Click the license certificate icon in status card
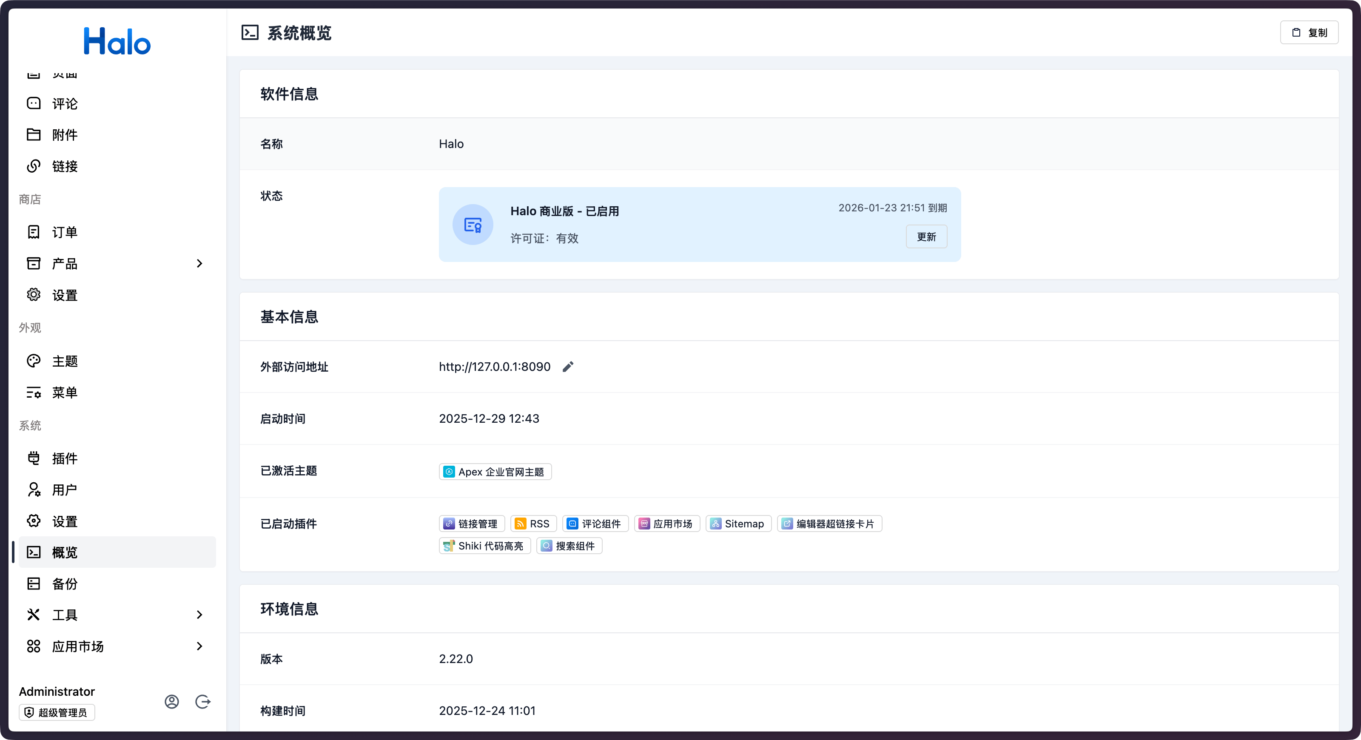Image resolution: width=1361 pixels, height=740 pixels. pyautogui.click(x=473, y=225)
